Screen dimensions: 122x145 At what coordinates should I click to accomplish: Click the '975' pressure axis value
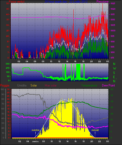tap(112, 58)
